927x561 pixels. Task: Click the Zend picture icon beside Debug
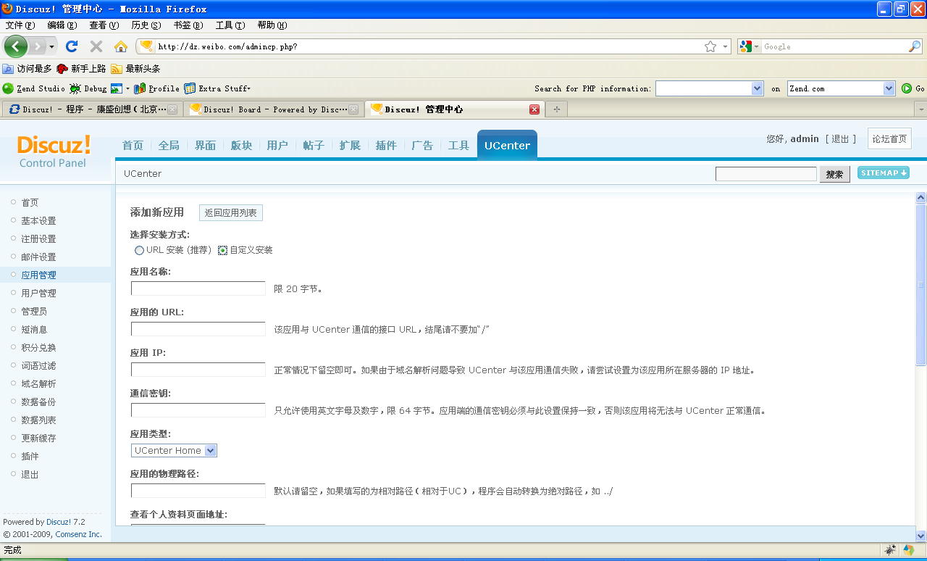(x=117, y=88)
